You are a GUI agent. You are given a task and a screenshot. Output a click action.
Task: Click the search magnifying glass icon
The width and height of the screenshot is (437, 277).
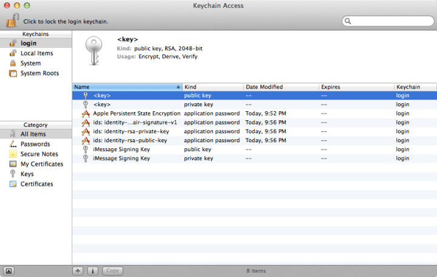(348, 21)
